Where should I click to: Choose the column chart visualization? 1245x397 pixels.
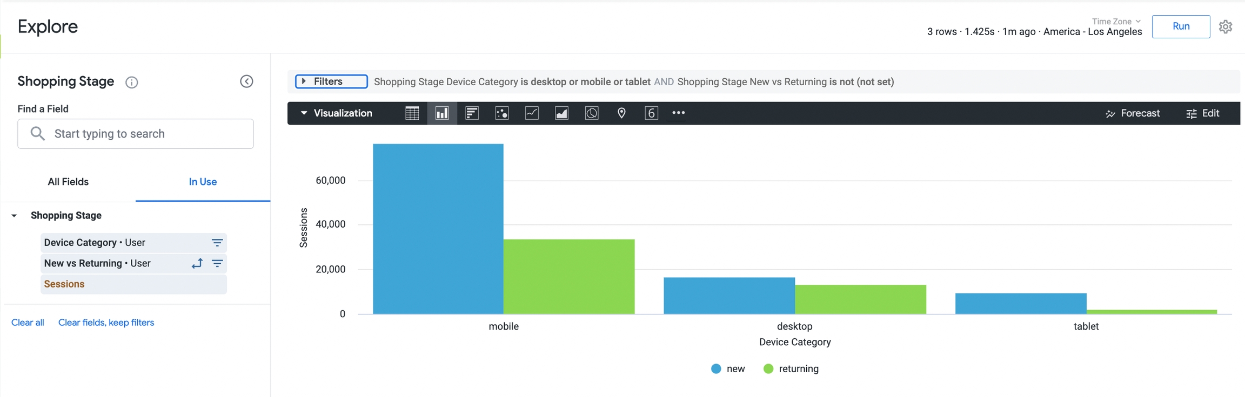[442, 113]
